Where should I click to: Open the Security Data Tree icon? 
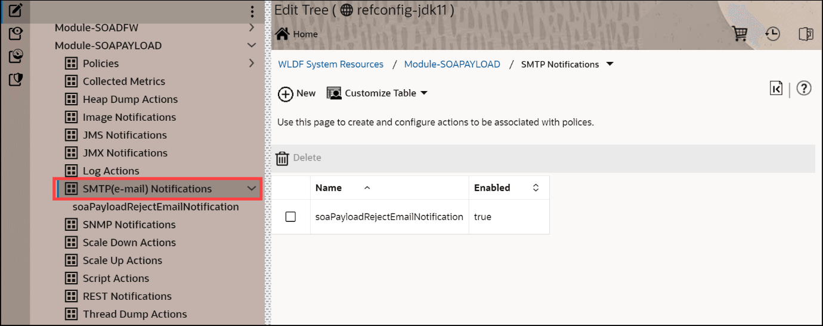pyautogui.click(x=16, y=79)
